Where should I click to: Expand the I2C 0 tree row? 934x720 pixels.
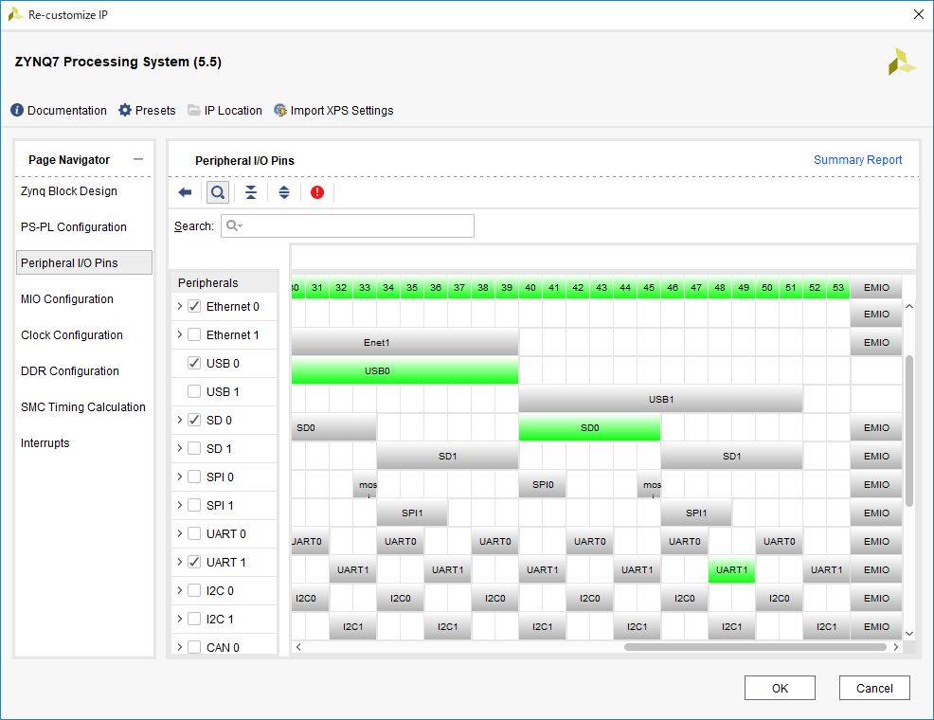tap(179, 590)
